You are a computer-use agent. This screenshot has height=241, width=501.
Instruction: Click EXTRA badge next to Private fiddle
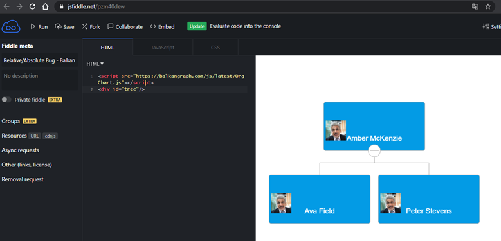coord(55,100)
